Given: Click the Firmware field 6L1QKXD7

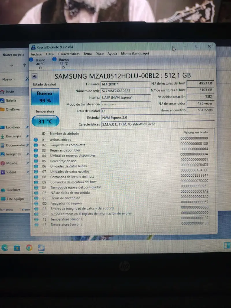Looking at the screenshot, I should tap(125, 84).
